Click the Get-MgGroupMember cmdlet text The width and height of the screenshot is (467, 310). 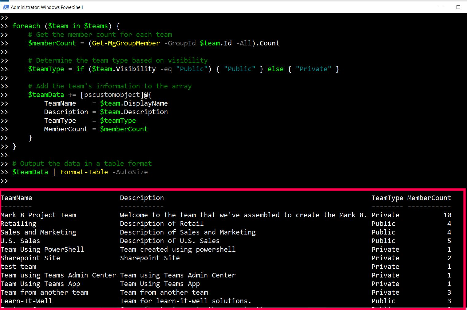coord(126,43)
